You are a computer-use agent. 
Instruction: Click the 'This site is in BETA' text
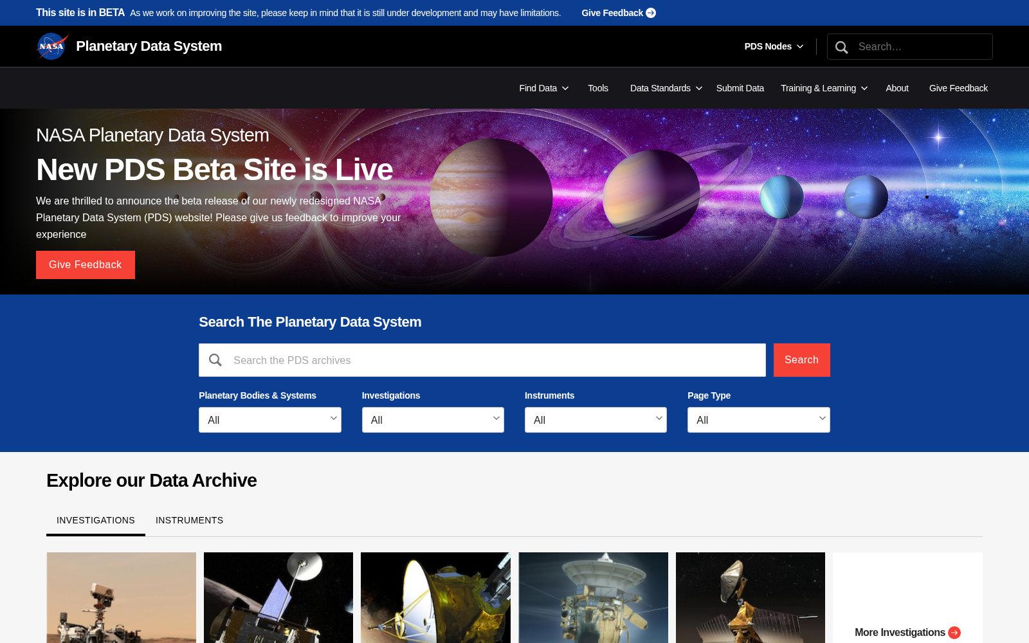pyautogui.click(x=80, y=13)
